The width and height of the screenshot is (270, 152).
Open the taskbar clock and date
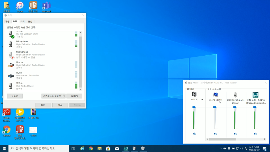click(x=254, y=148)
